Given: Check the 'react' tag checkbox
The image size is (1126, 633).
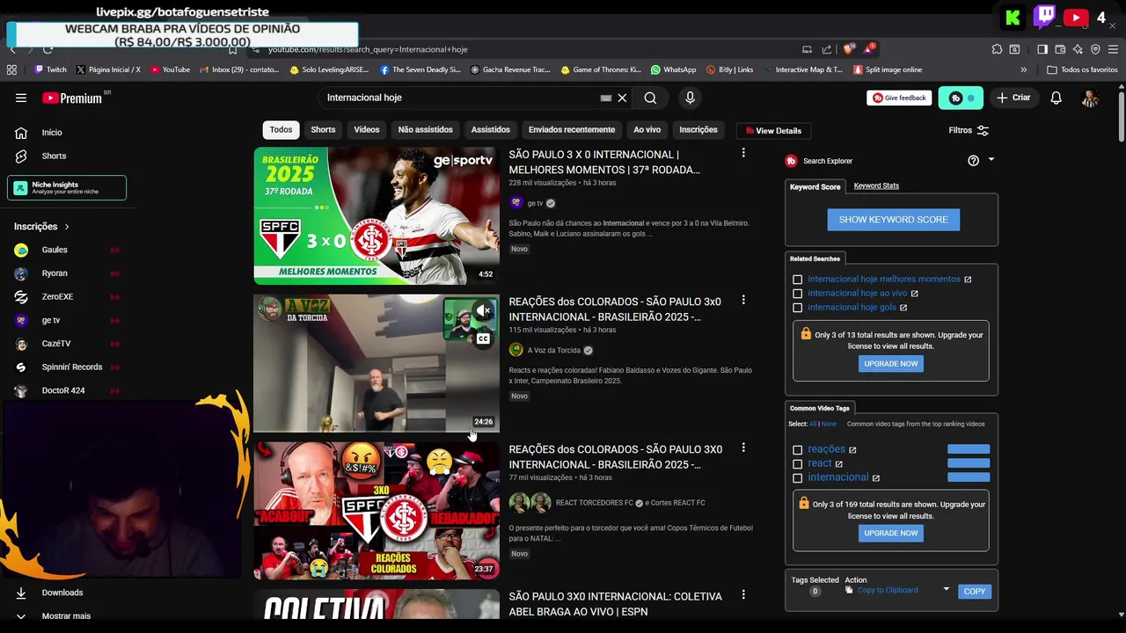Looking at the screenshot, I should (798, 464).
